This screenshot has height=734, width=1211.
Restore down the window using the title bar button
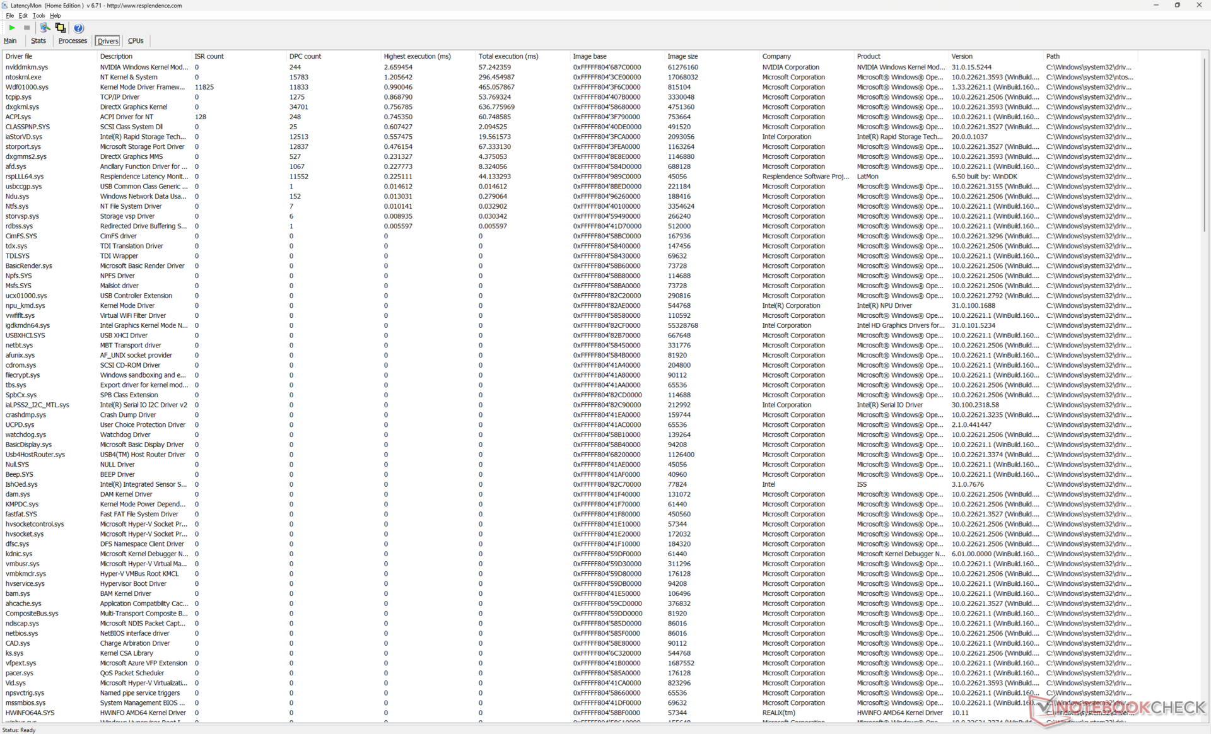click(x=1177, y=5)
